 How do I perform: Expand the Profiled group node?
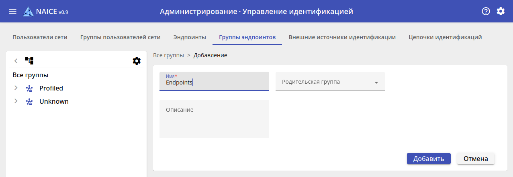[16, 88]
